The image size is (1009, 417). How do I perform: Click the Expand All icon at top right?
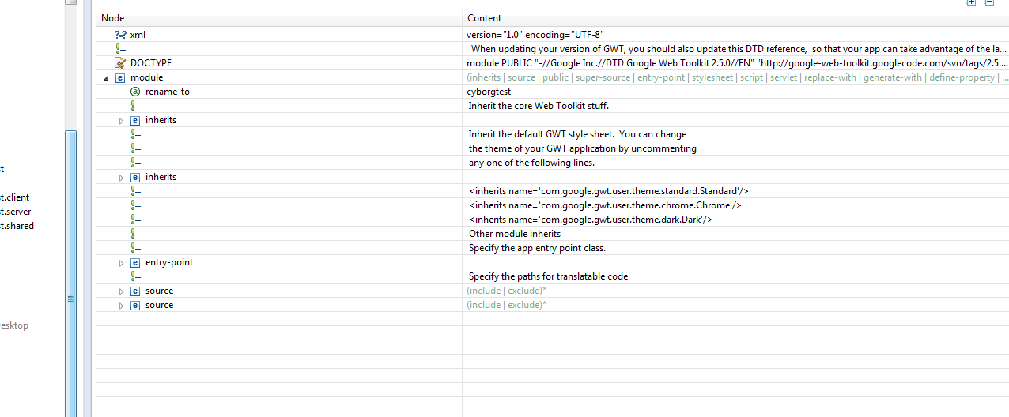coord(971,2)
